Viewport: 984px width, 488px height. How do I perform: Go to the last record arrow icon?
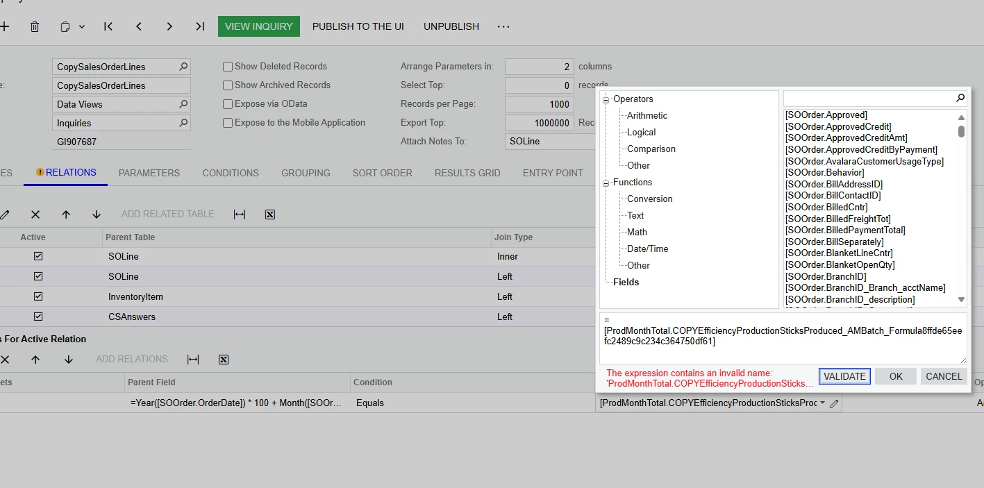point(200,26)
